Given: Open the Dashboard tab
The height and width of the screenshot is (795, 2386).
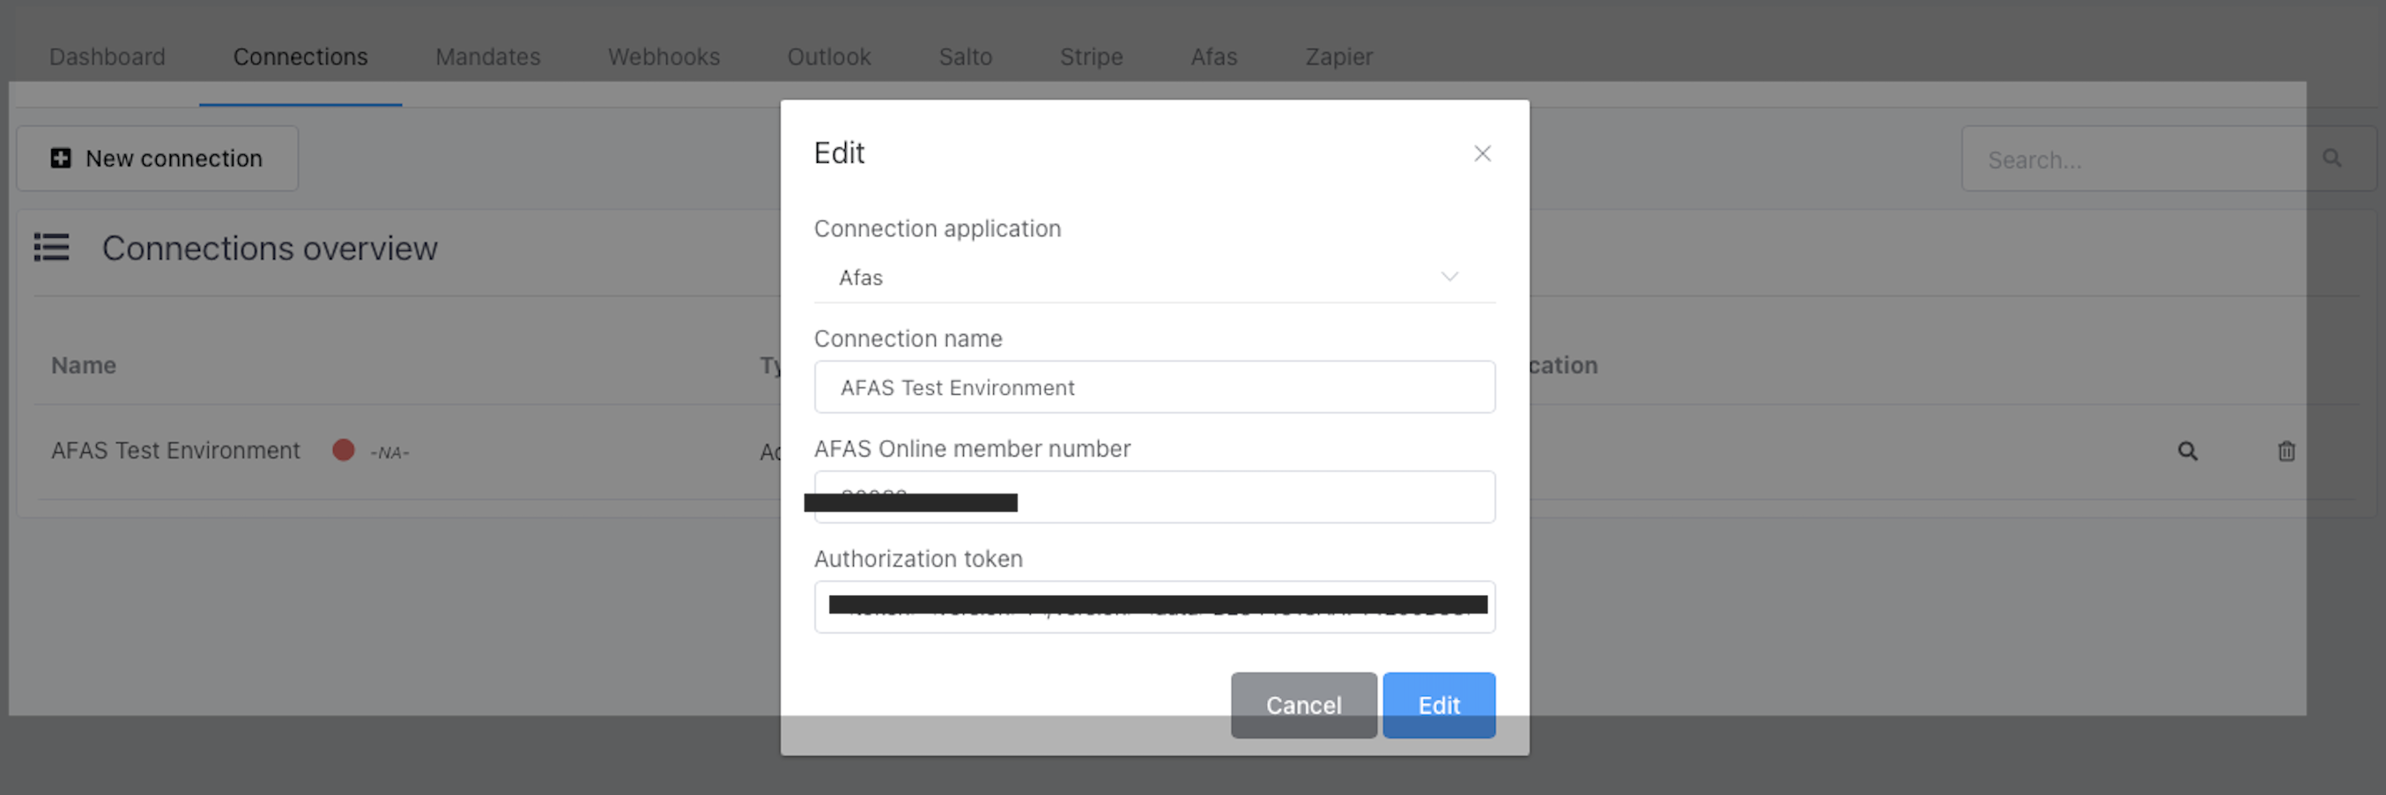Looking at the screenshot, I should pos(107,56).
